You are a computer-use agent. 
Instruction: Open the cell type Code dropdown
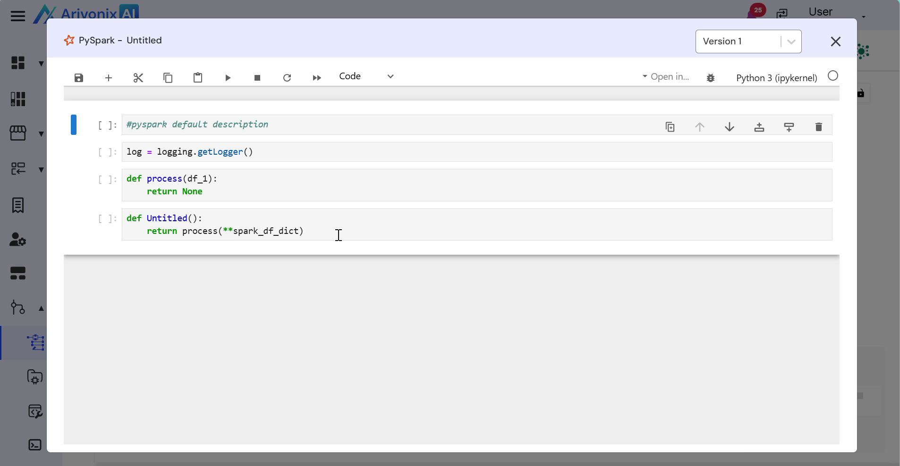(366, 76)
